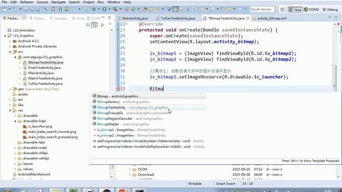Expand the Android 4.3.1 library node
Image resolution: width=342 pixels, height=192 pixels.
coord(10,41)
